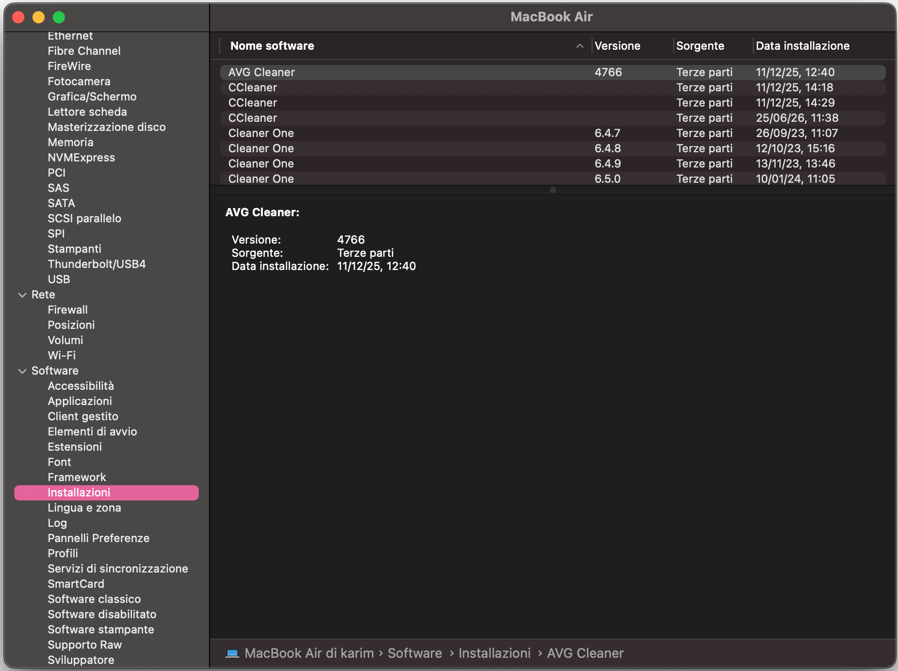Click Software in the bottom path bar
The width and height of the screenshot is (898, 671).
coord(415,653)
